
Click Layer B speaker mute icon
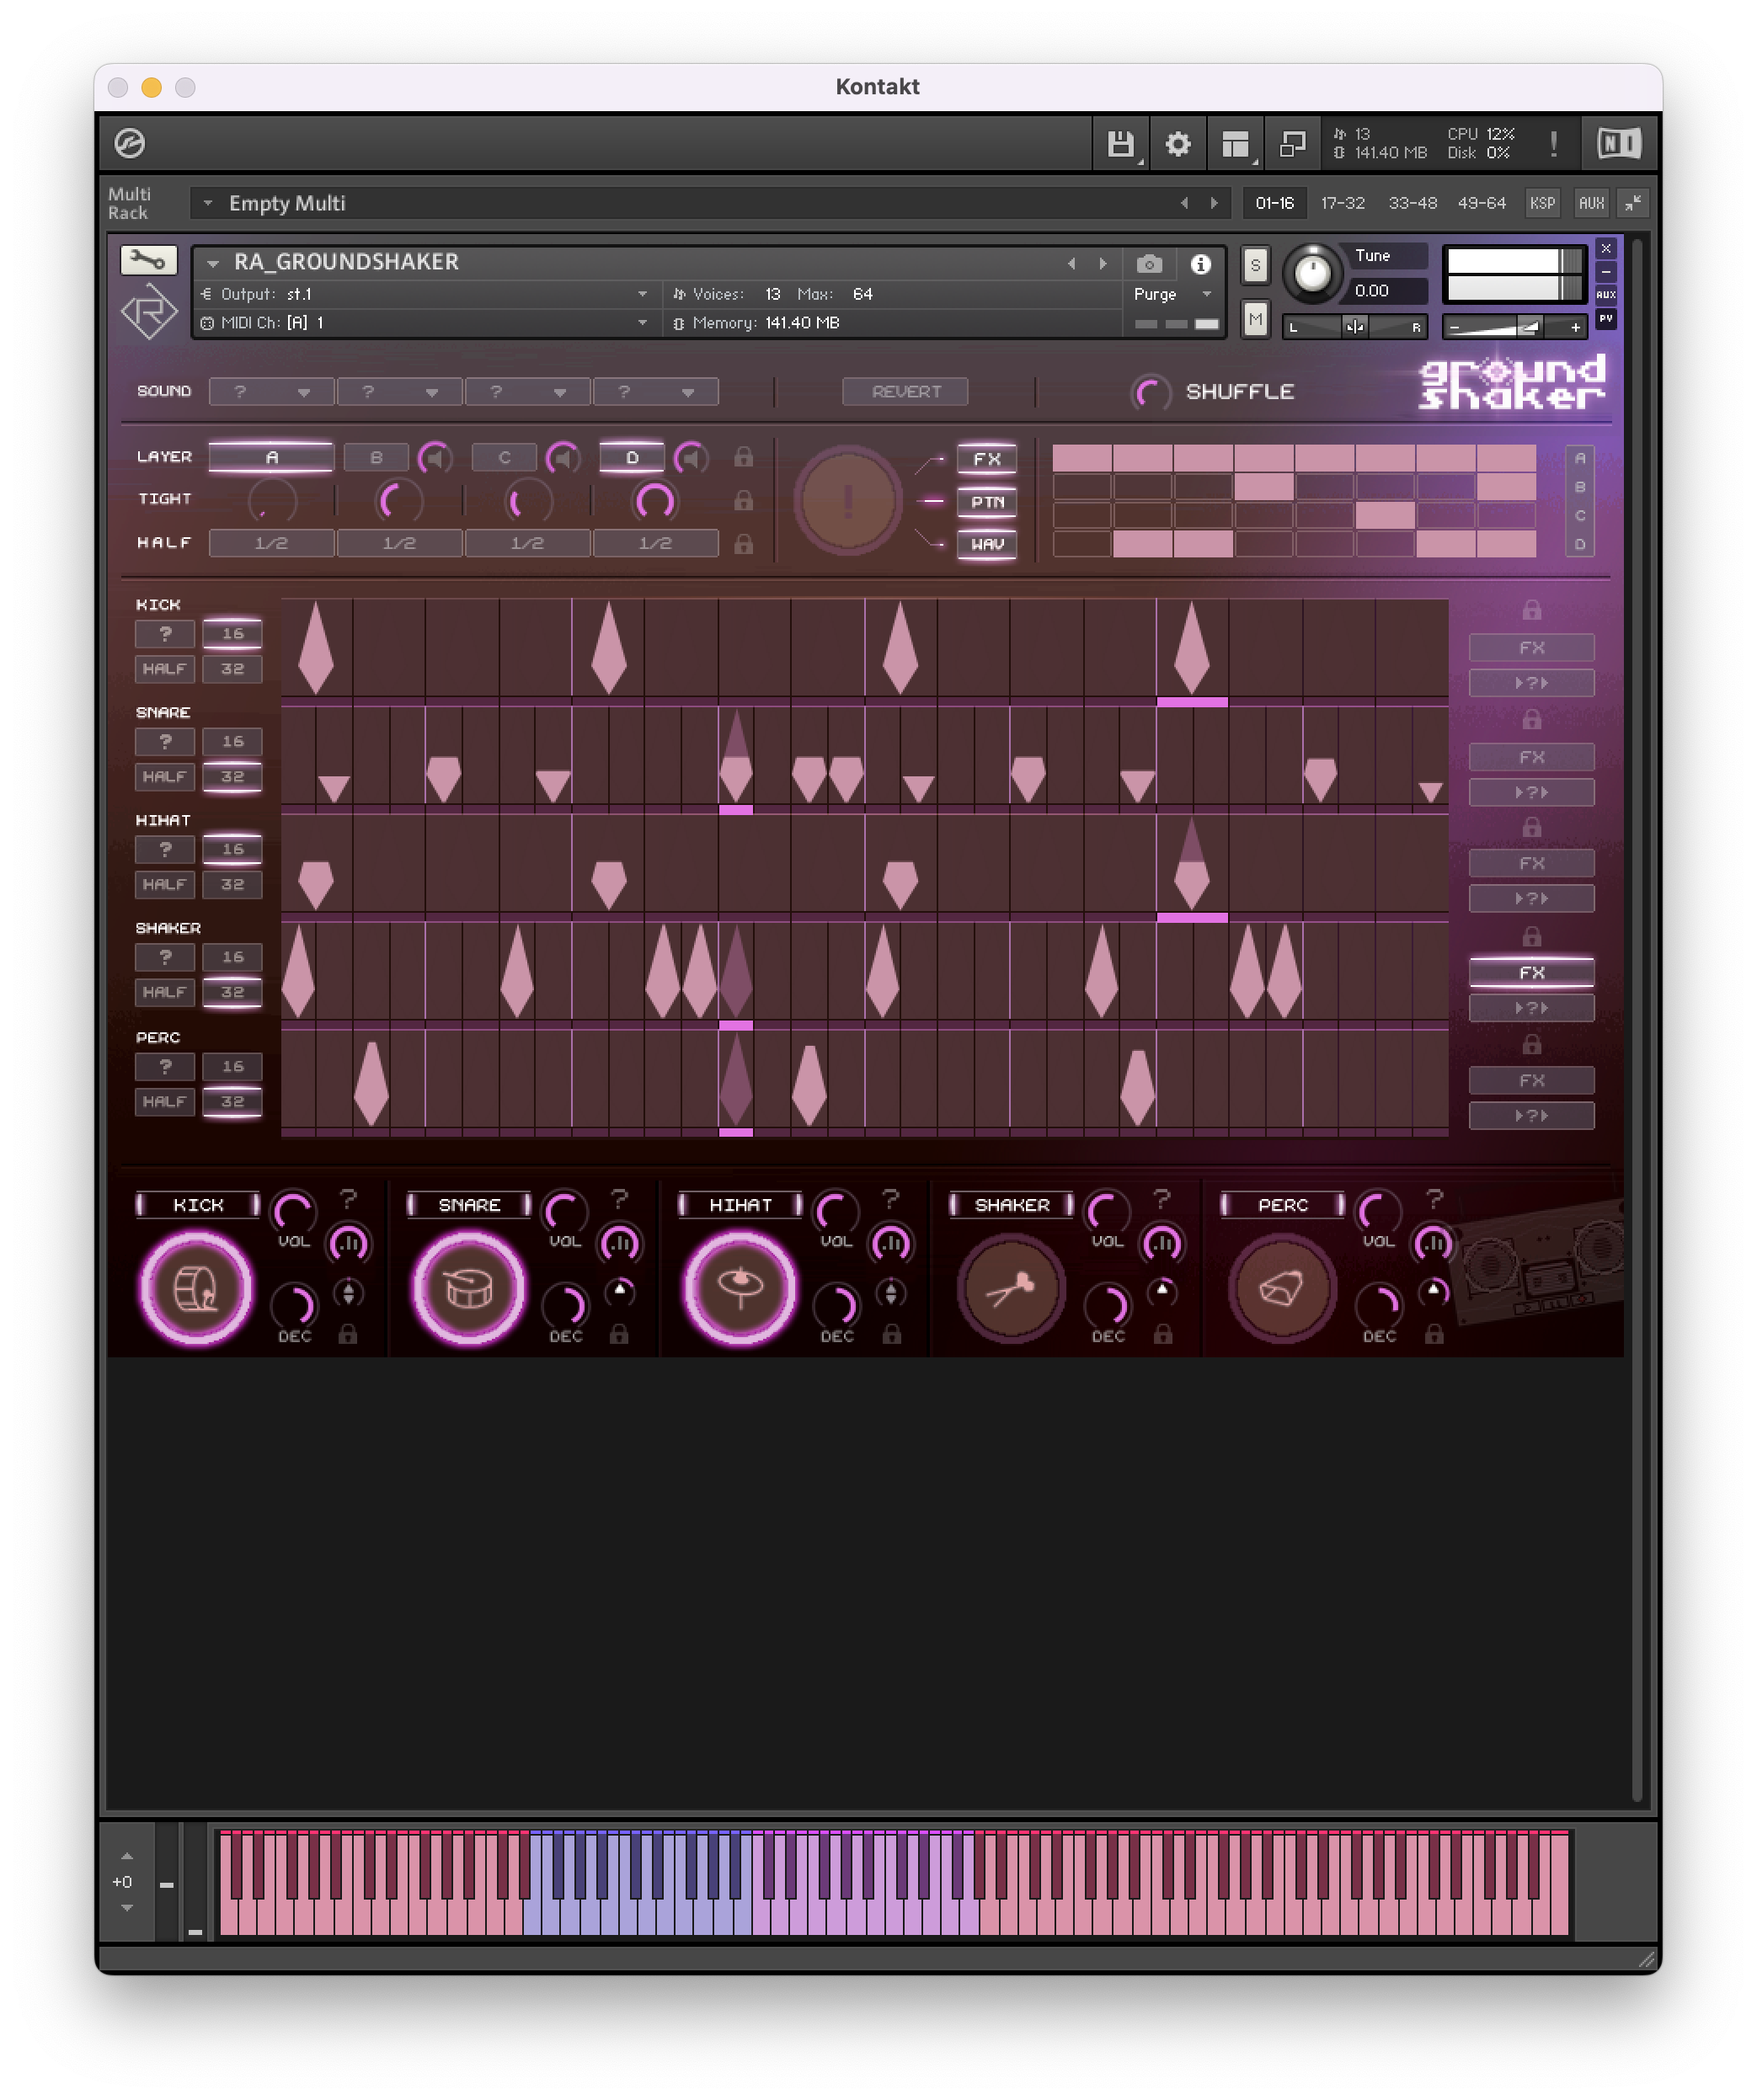tap(435, 458)
